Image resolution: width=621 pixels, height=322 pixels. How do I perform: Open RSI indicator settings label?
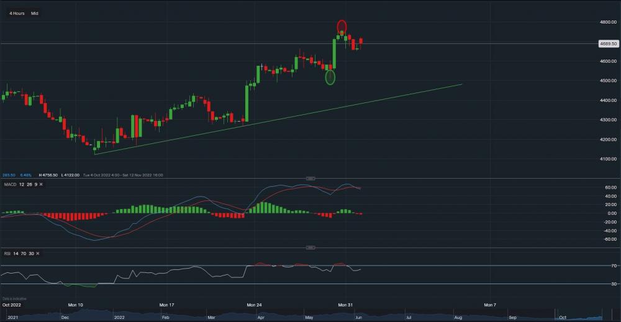[x=7, y=254]
